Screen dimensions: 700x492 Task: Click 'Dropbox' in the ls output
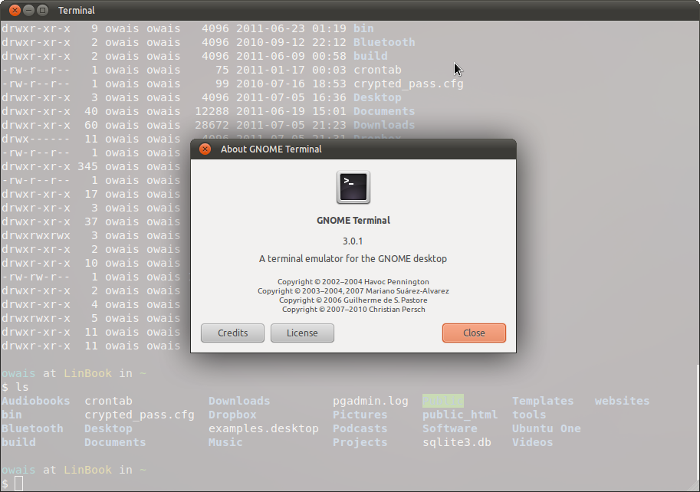232,415
